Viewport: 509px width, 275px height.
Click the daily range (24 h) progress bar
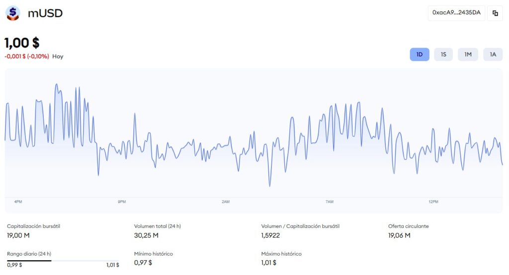pyautogui.click(x=63, y=261)
